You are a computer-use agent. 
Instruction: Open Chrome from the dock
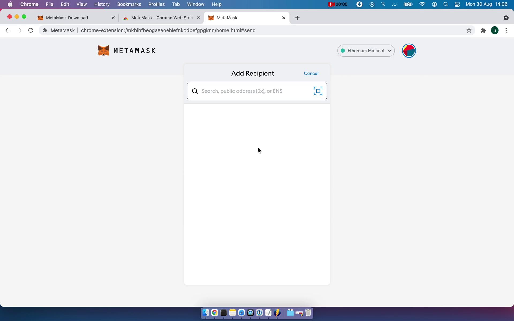pyautogui.click(x=214, y=313)
